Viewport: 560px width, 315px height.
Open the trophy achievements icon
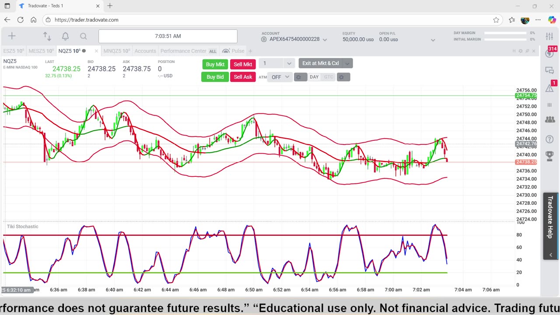549,155
